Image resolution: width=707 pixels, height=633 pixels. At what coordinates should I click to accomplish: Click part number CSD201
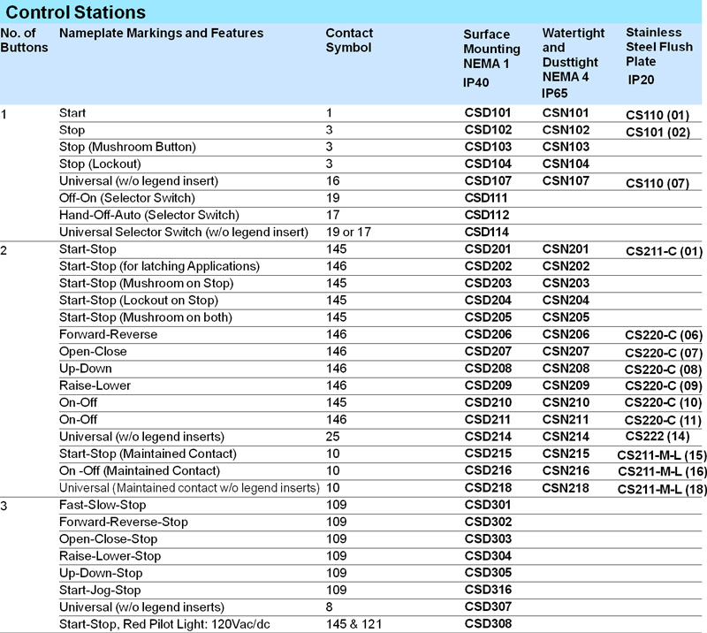488,249
